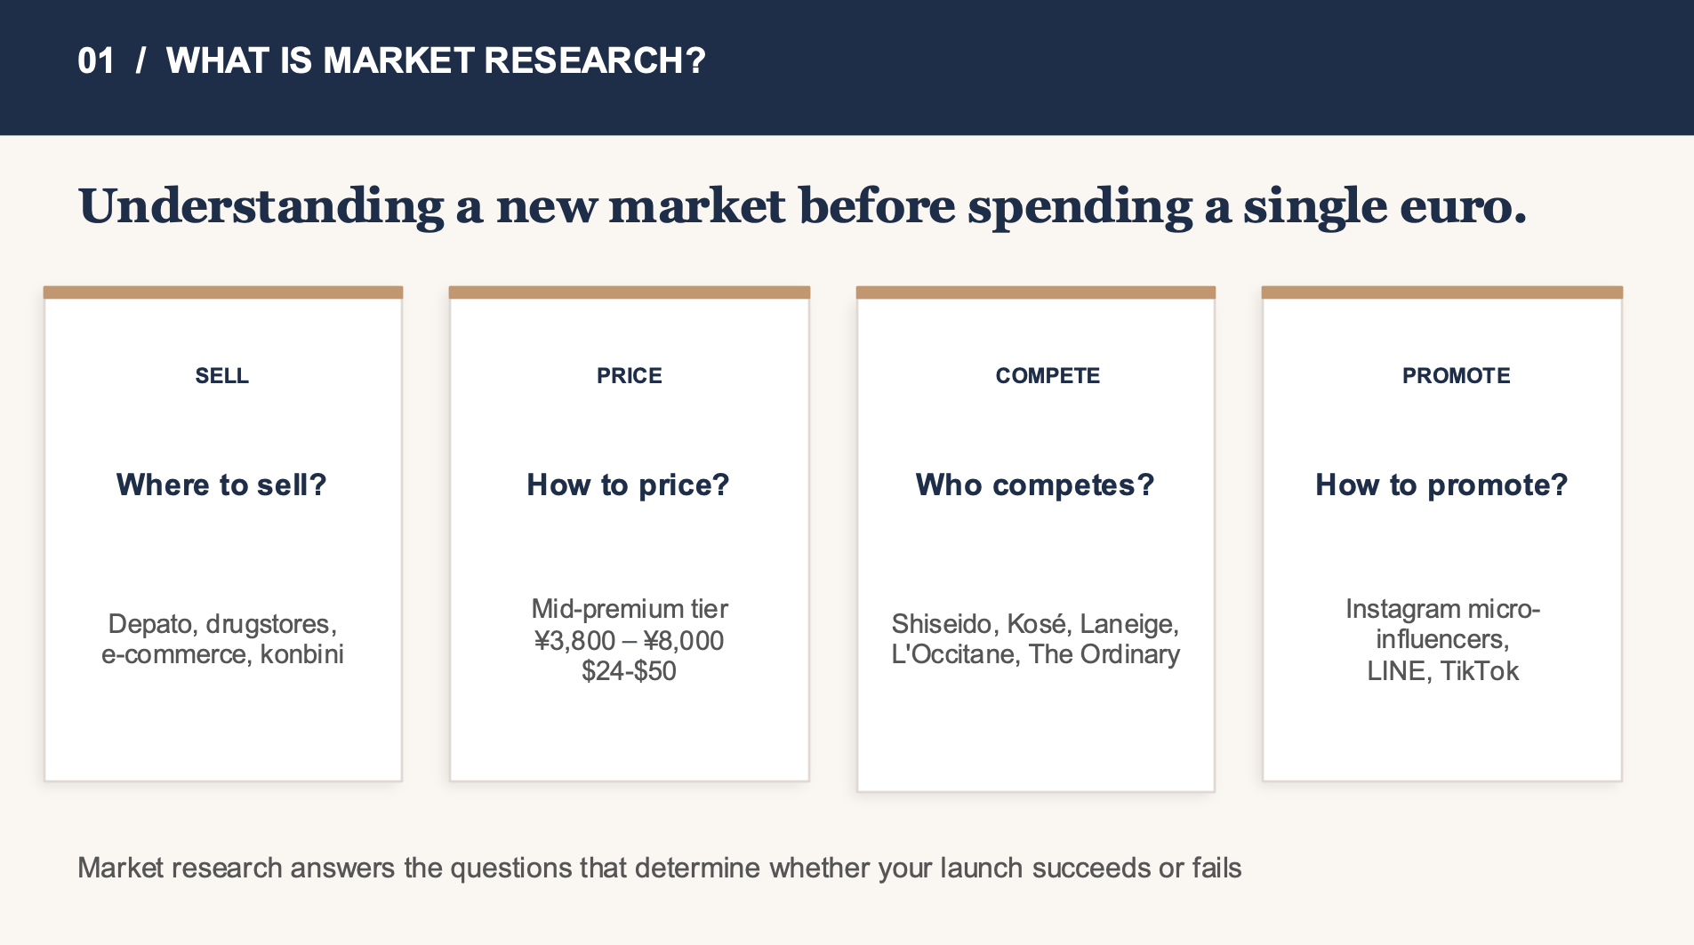
Task: Click the 'Who competes?' heading
Action: tap(1035, 485)
